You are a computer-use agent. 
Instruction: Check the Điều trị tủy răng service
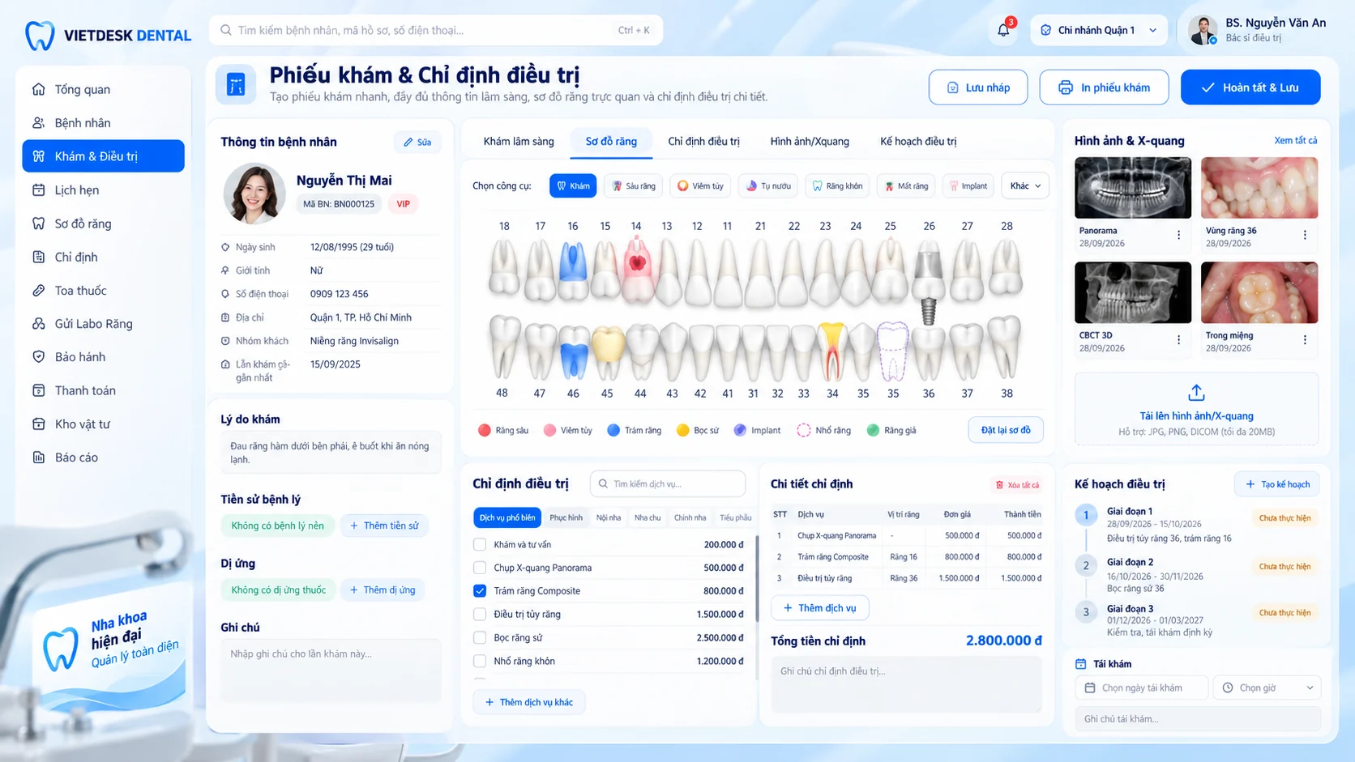tap(480, 615)
